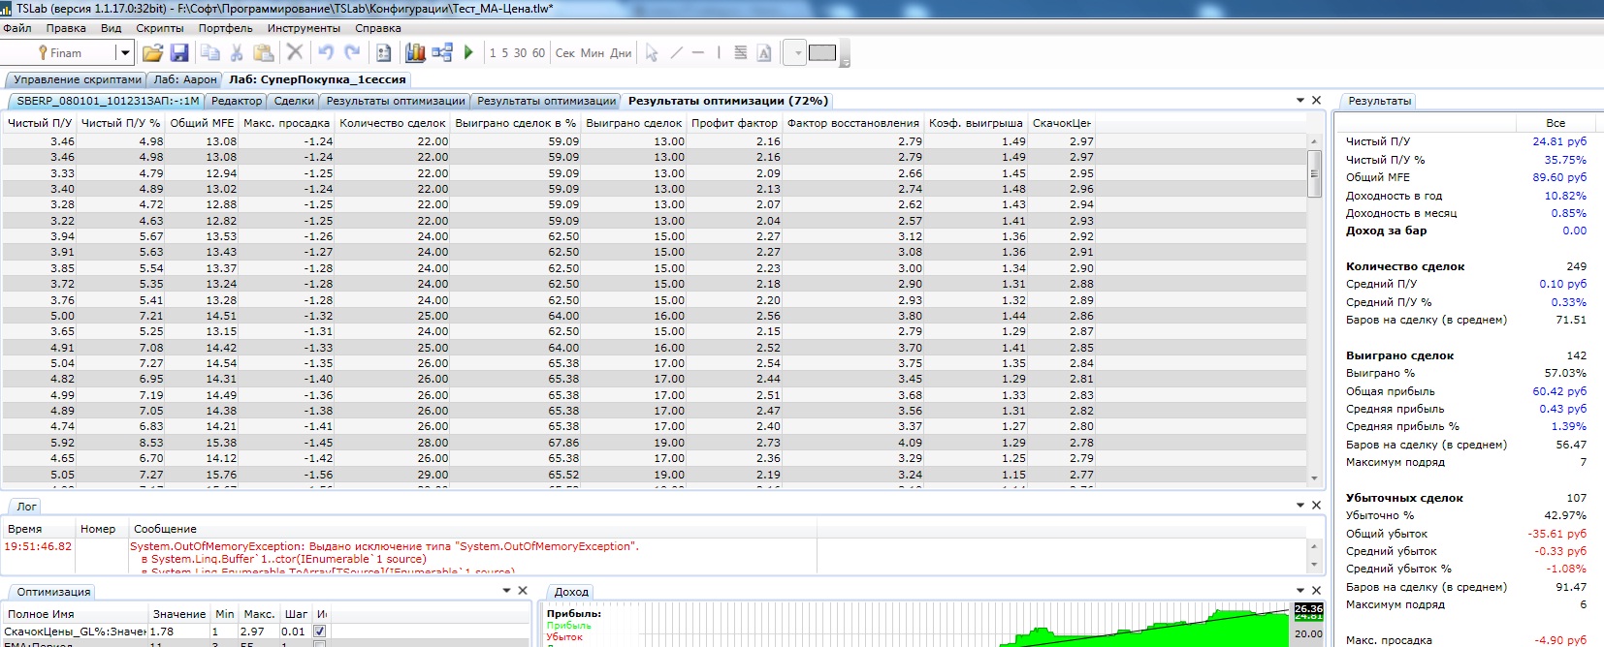This screenshot has height=647, width=1604.
Task: Select the 30 minute interval button
Action: [x=521, y=53]
